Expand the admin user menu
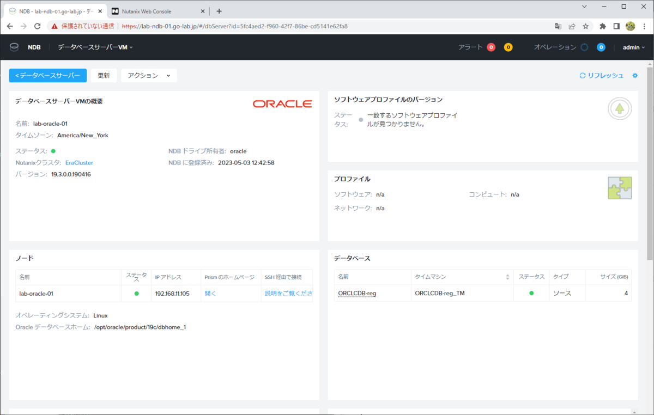The height and width of the screenshot is (415, 654). point(634,47)
